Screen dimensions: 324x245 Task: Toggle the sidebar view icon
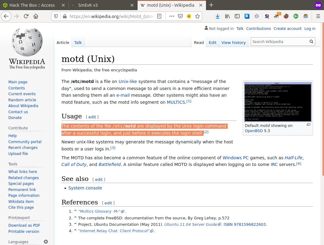coord(237,16)
